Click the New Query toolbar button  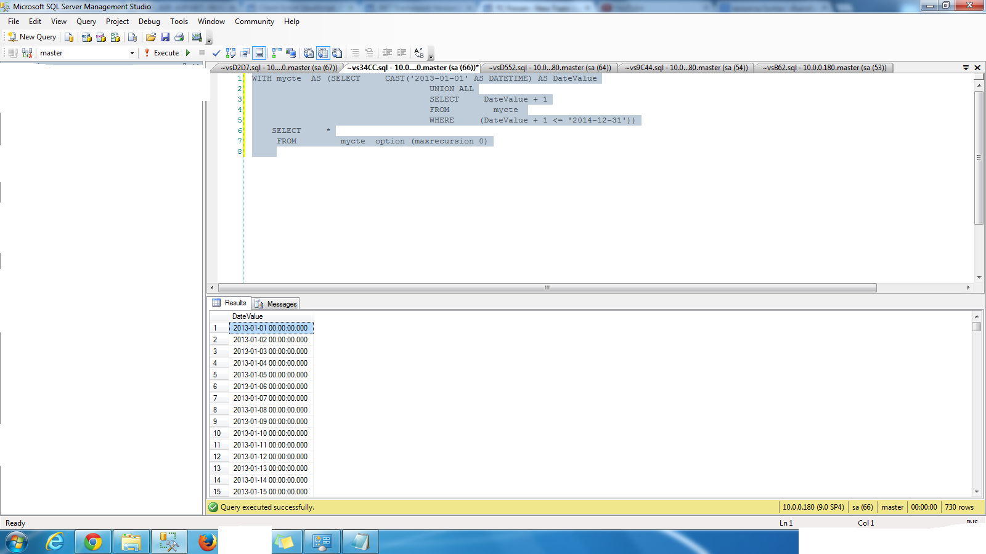pyautogui.click(x=31, y=37)
